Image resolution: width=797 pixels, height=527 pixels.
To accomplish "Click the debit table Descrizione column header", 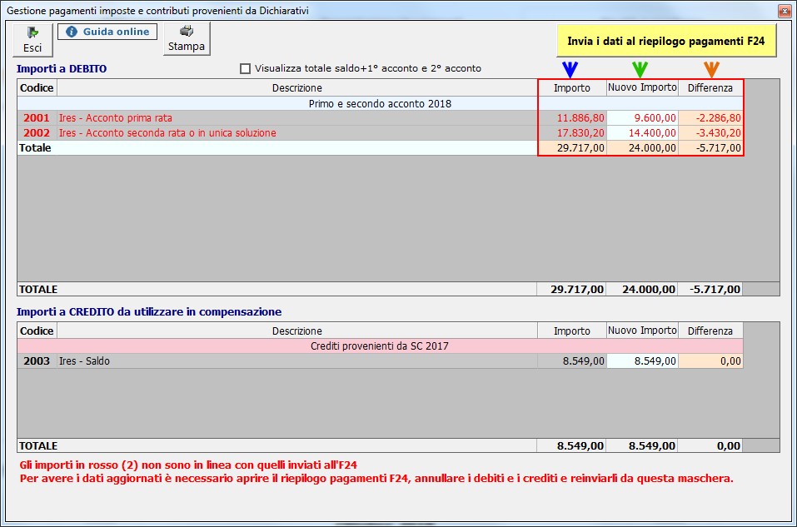I will pos(296,88).
